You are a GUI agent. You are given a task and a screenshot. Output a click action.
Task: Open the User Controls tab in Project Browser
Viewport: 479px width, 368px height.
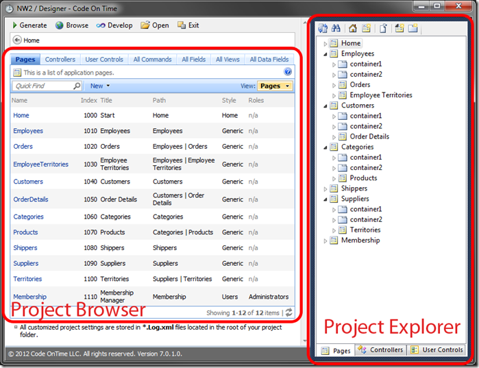tap(104, 59)
